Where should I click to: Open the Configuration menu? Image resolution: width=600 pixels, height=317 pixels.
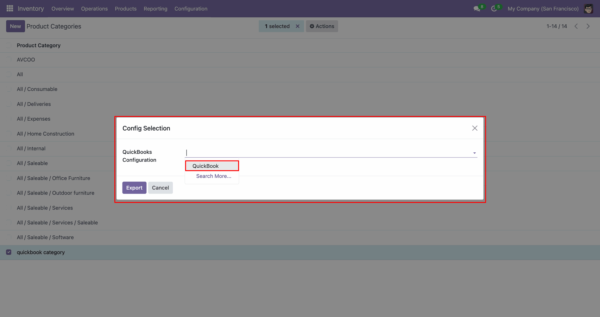pos(191,9)
